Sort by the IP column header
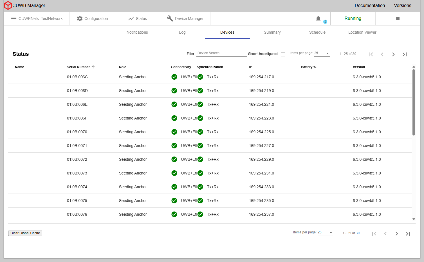Viewport: 424px width, 262px height. 250,67
